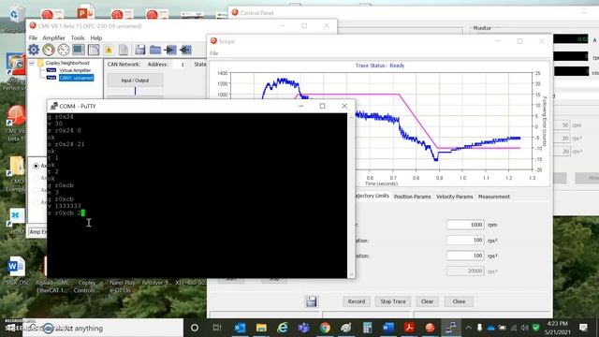Viewport: 599px width, 337px height.
Task: Open File Explorer from the taskbar
Action: (x=261, y=328)
